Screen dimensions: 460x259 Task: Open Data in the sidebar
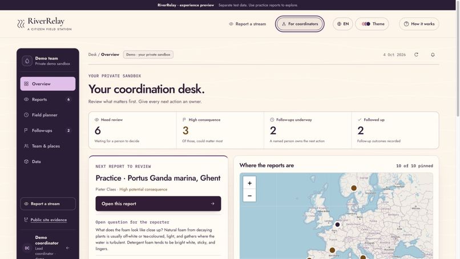(x=48, y=161)
